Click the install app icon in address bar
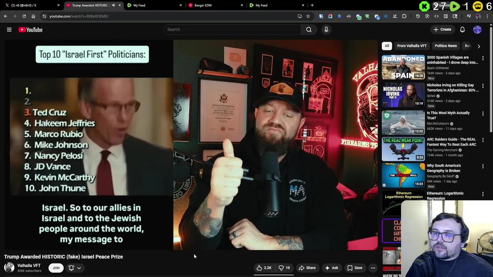The image size is (493, 277). point(300,16)
